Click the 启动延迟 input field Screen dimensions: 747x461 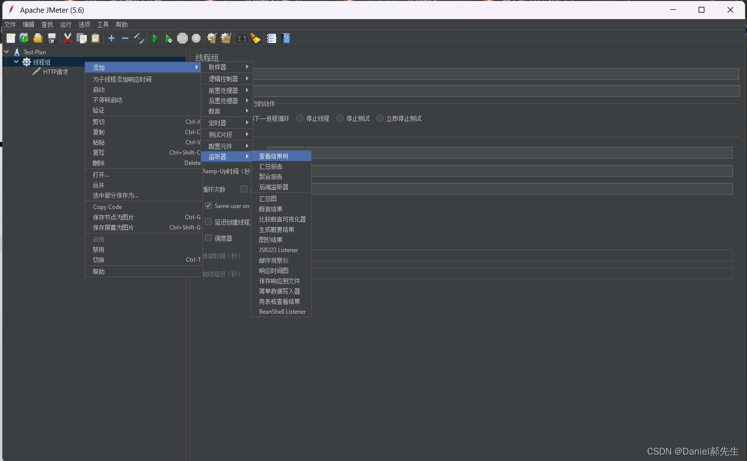(521, 274)
